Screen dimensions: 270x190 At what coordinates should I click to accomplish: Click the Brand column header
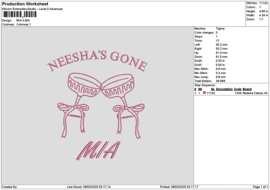(247, 89)
